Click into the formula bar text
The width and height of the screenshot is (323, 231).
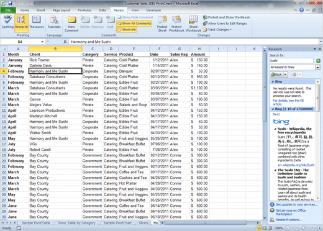tap(194, 42)
